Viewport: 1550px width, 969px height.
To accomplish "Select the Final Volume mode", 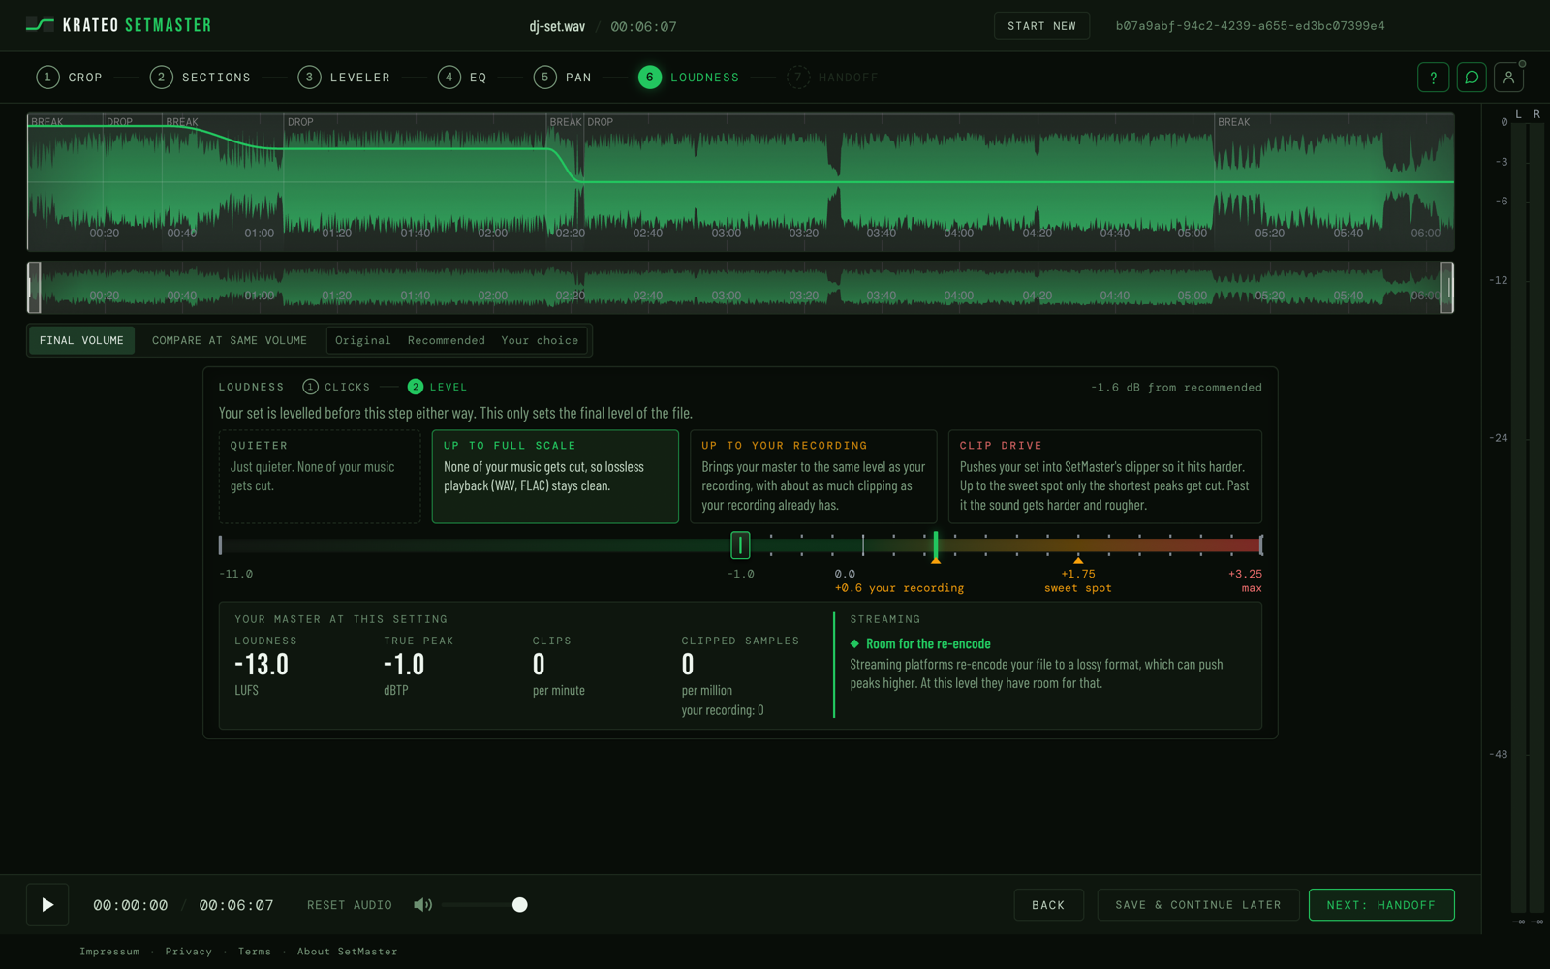I will tap(81, 340).
